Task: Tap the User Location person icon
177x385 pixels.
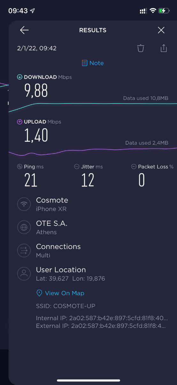Action: [x=24, y=274]
